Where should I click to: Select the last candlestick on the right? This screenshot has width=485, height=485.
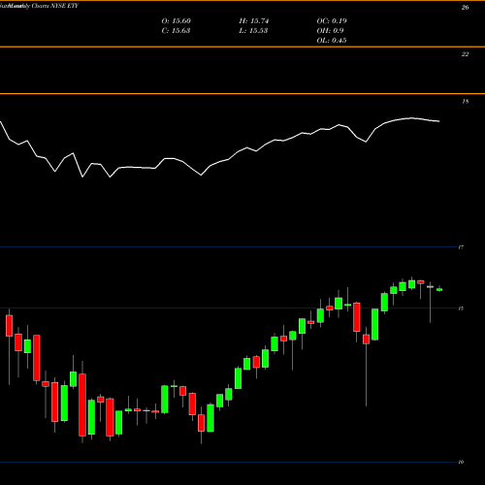[x=439, y=289]
